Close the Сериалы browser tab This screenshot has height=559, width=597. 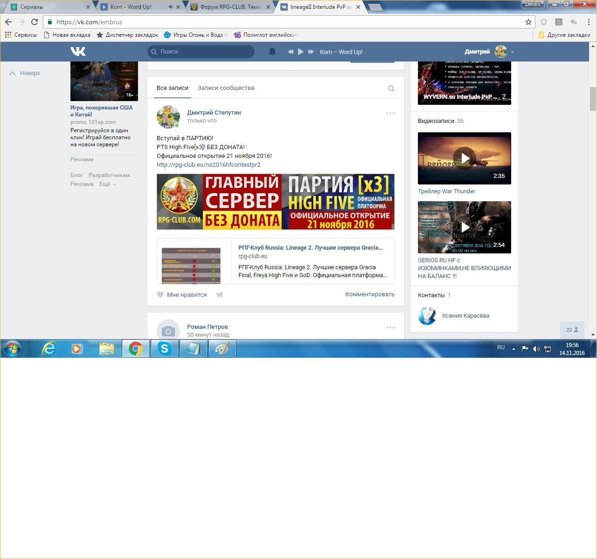tap(88, 7)
